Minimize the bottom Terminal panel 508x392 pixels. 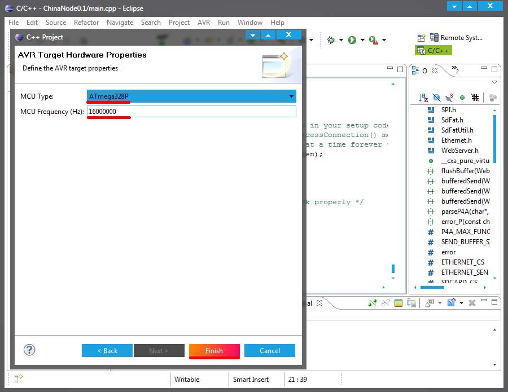[484, 301]
